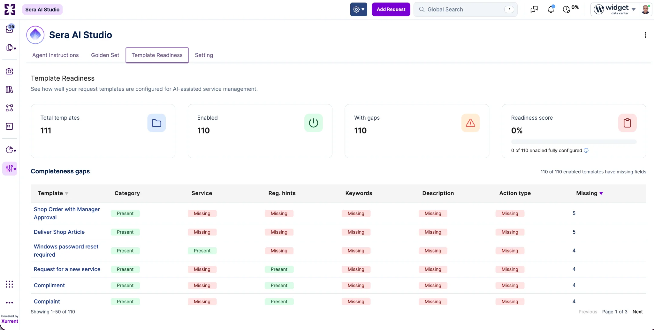Click the Sera AI Studio breadcrumb chip
This screenshot has height=330, width=654.
[x=42, y=10]
